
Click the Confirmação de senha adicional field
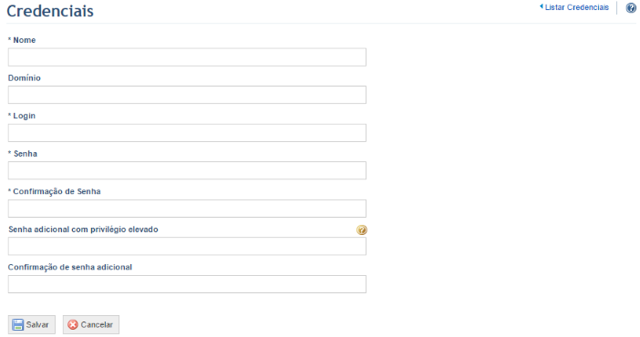[187, 284]
